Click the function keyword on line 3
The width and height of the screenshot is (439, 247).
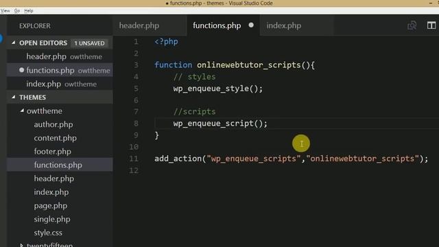coord(173,65)
